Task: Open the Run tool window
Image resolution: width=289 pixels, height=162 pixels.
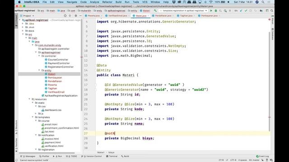Action: tap(57, 156)
